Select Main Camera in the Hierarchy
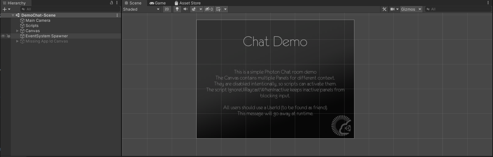 coord(38,20)
